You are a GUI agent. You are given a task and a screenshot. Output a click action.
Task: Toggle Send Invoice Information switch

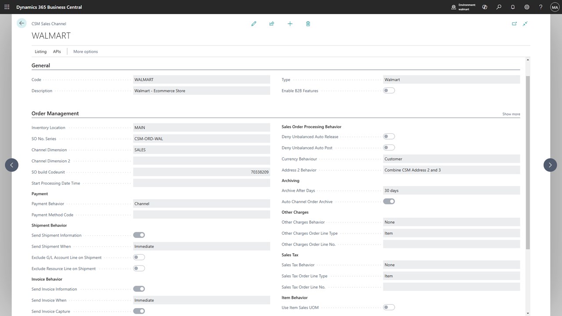tap(139, 289)
